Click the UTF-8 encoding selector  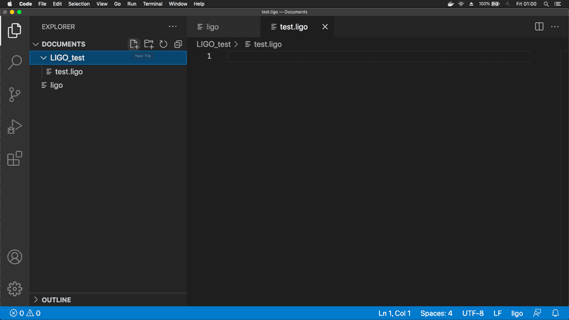pyautogui.click(x=473, y=313)
